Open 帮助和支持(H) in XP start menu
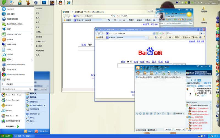 point(33,114)
